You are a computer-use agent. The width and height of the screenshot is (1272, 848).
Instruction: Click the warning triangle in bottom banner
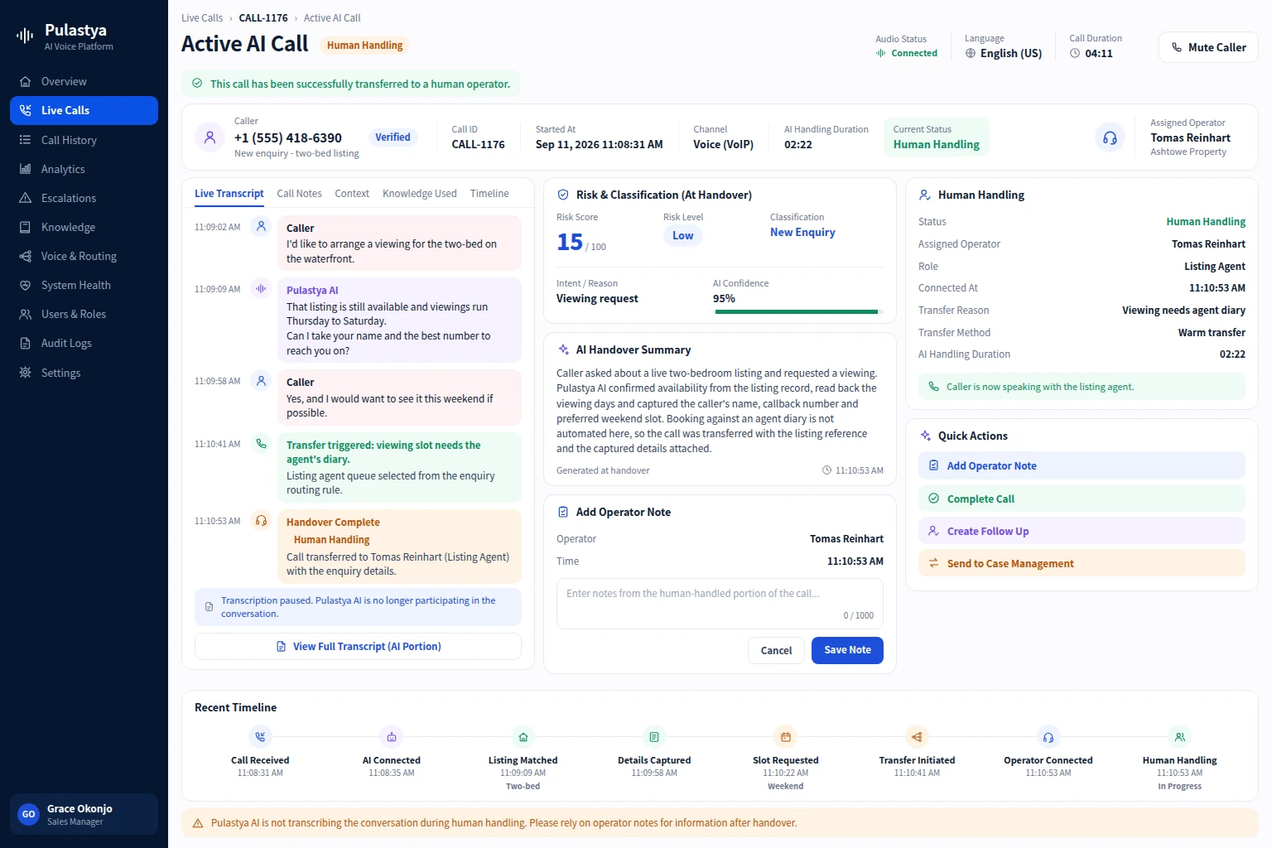198,823
